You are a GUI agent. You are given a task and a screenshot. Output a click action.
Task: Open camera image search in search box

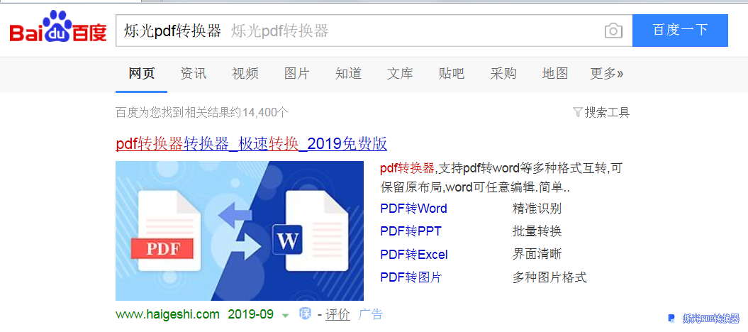click(x=613, y=31)
